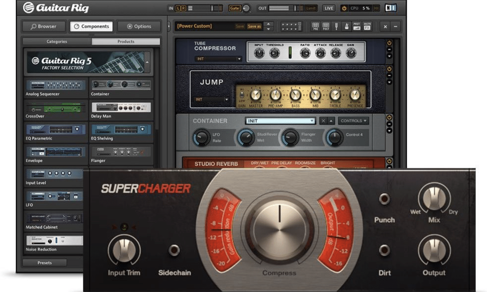
Task: Open Tube Compressor INIT preset dropdown
Action: click(219, 59)
